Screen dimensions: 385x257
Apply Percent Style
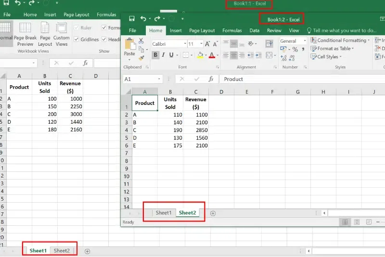coord(295,50)
